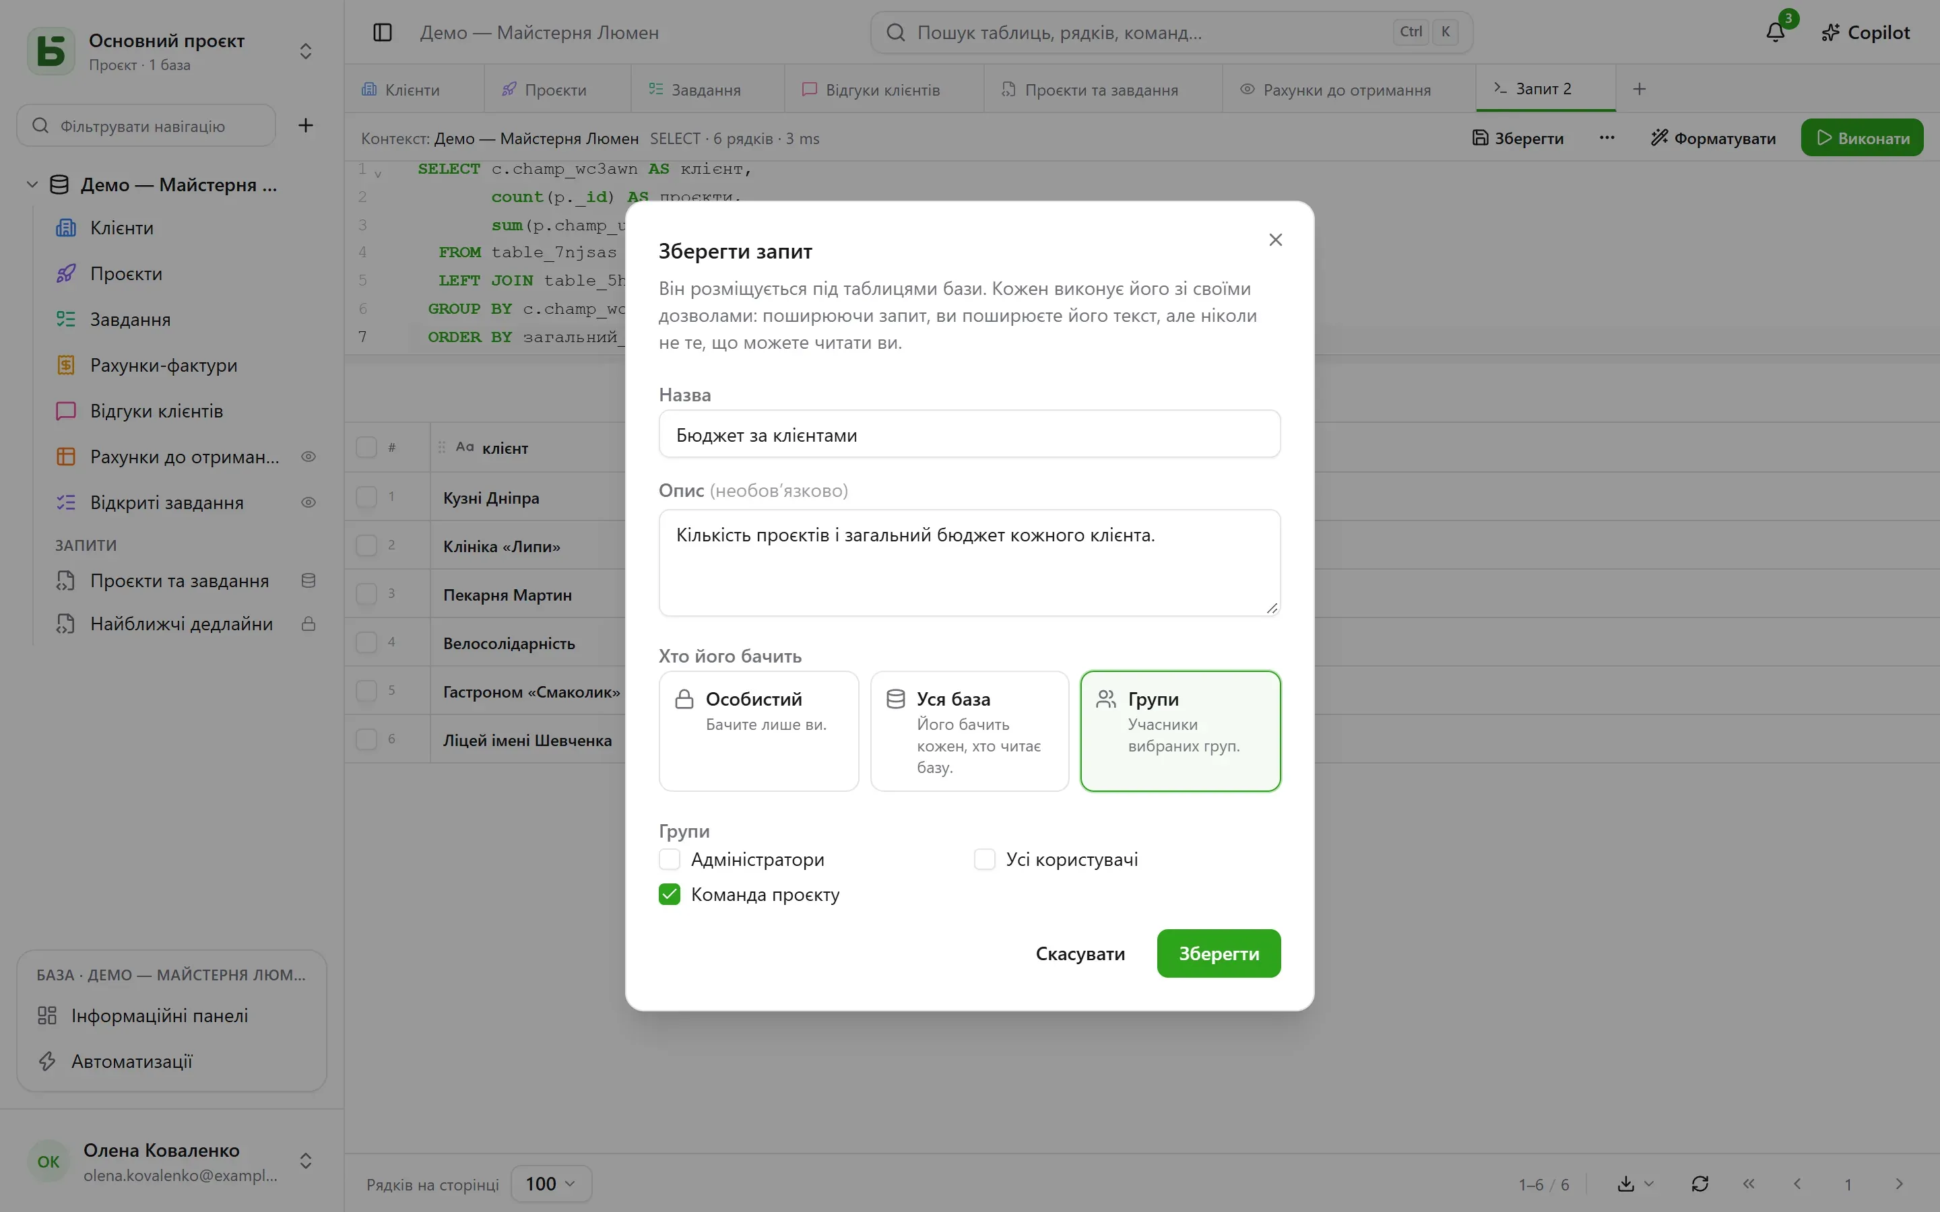Click Скасувати to dismiss the dialog
Screen dimensions: 1940x1212
(1080, 953)
